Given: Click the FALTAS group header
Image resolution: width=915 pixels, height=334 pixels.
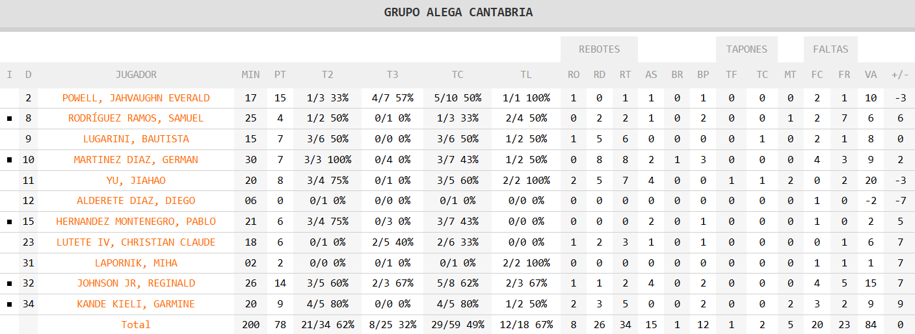Looking at the screenshot, I should point(830,49).
